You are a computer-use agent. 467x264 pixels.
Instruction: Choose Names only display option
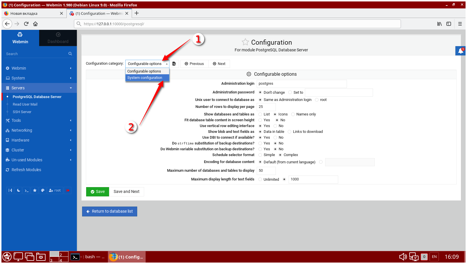[x=293, y=114]
